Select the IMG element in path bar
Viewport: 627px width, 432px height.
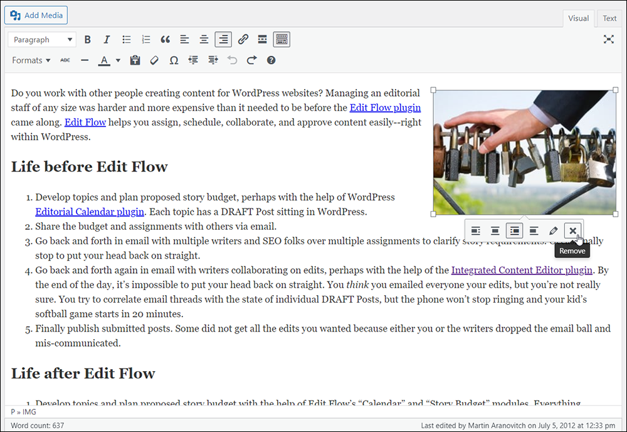[x=29, y=411]
